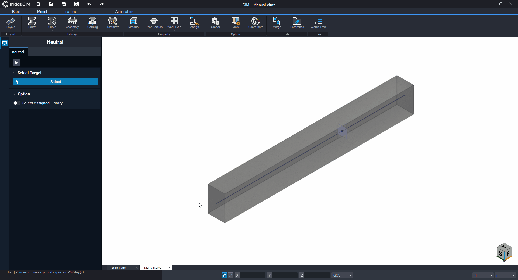Select the Manual.cimz document tab
The image size is (518, 280).
click(153, 268)
